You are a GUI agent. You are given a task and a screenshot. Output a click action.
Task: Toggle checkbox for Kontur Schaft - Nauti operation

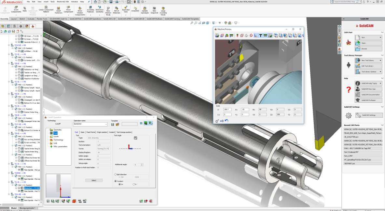19,87
